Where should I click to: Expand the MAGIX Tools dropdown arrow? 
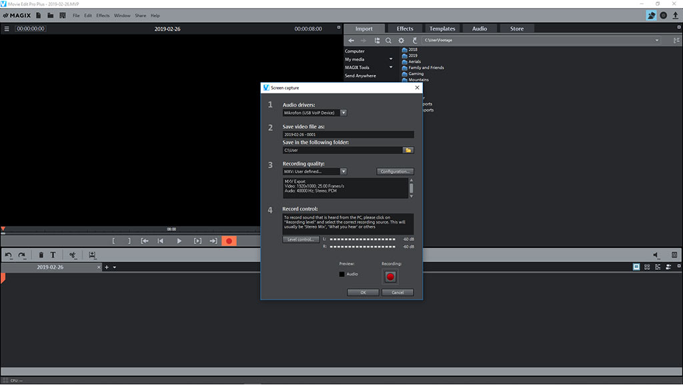(x=391, y=67)
